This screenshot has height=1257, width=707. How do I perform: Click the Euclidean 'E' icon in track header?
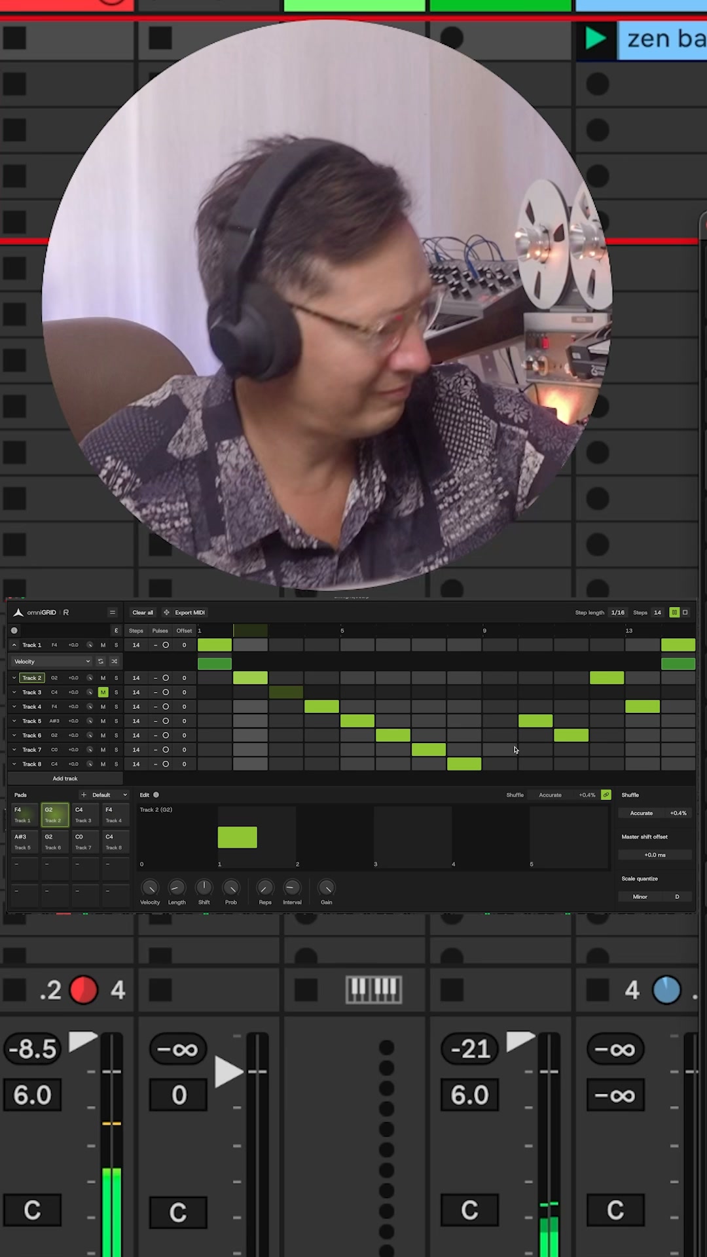click(116, 630)
